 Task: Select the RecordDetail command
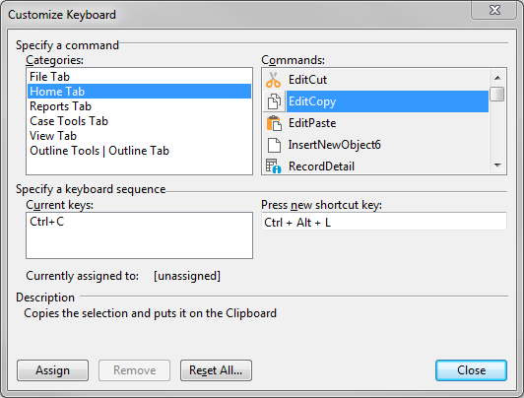pos(376,166)
